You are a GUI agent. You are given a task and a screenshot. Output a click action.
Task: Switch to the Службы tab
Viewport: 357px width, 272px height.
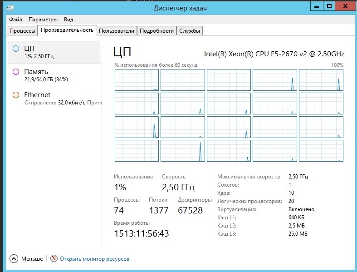point(189,31)
